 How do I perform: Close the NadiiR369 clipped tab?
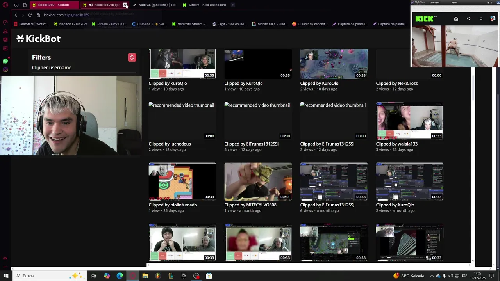(125, 5)
